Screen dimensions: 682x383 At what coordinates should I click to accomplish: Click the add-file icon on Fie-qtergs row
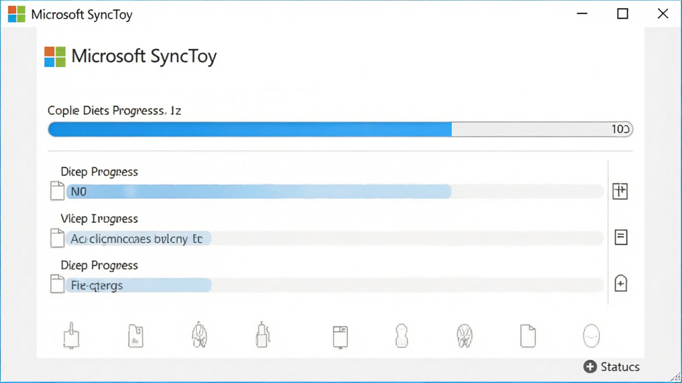tap(621, 283)
